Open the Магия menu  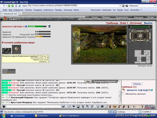76,10
